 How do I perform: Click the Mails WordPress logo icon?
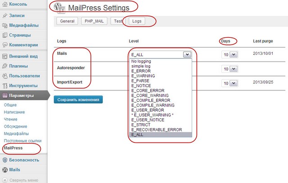tap(5, 170)
